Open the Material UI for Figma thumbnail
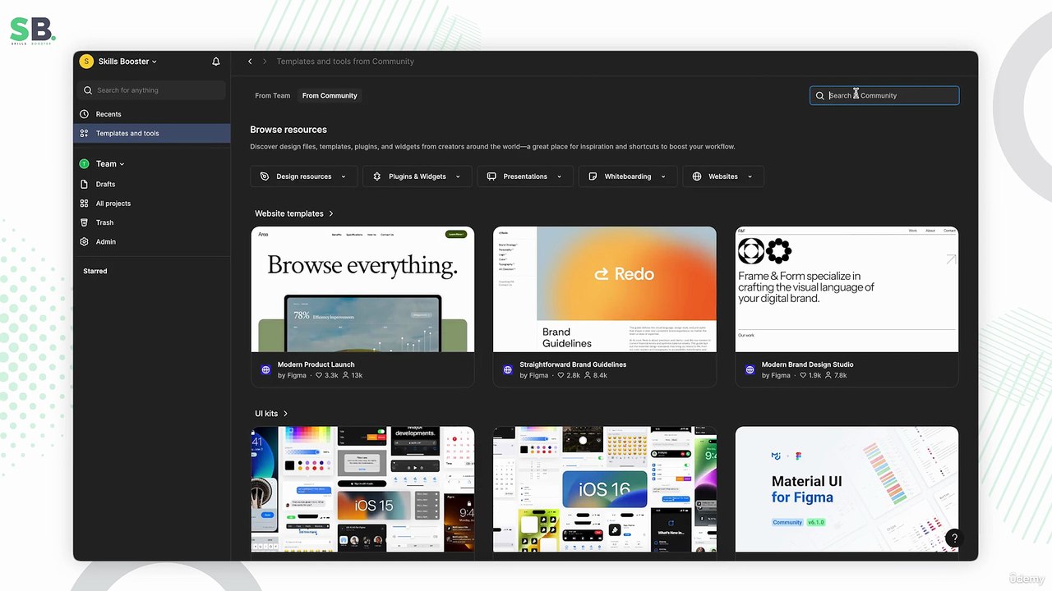 click(847, 489)
